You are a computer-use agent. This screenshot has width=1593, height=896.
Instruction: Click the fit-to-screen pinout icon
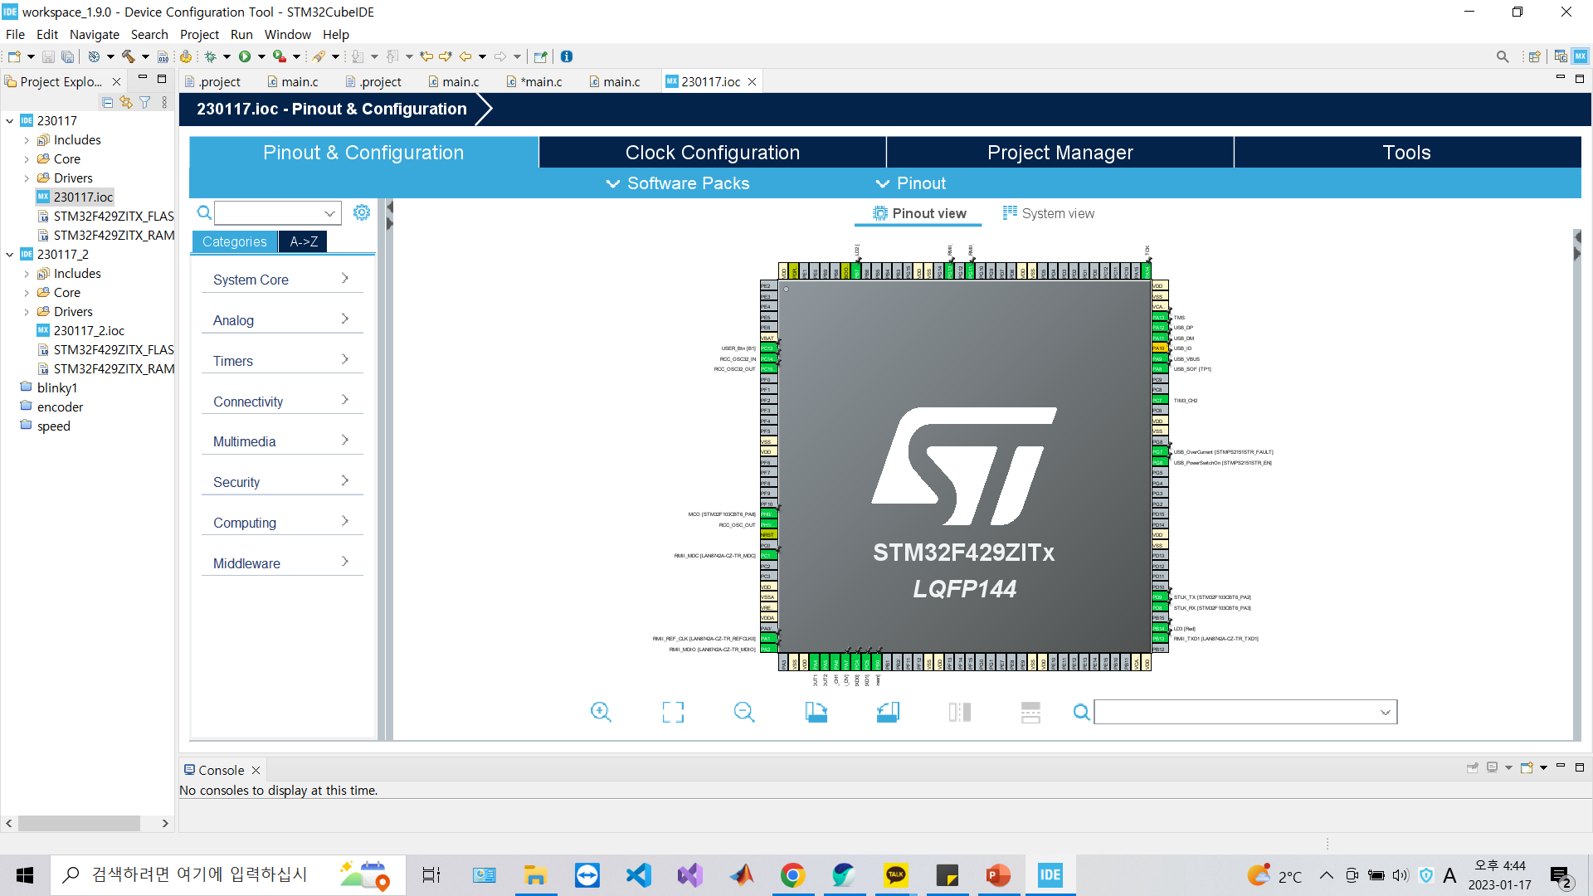coord(673,712)
